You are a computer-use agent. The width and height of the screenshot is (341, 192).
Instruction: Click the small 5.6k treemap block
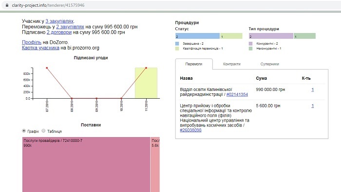click(x=155, y=164)
